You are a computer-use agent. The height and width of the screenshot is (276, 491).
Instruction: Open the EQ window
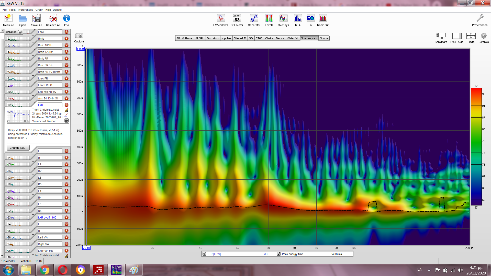tap(310, 20)
